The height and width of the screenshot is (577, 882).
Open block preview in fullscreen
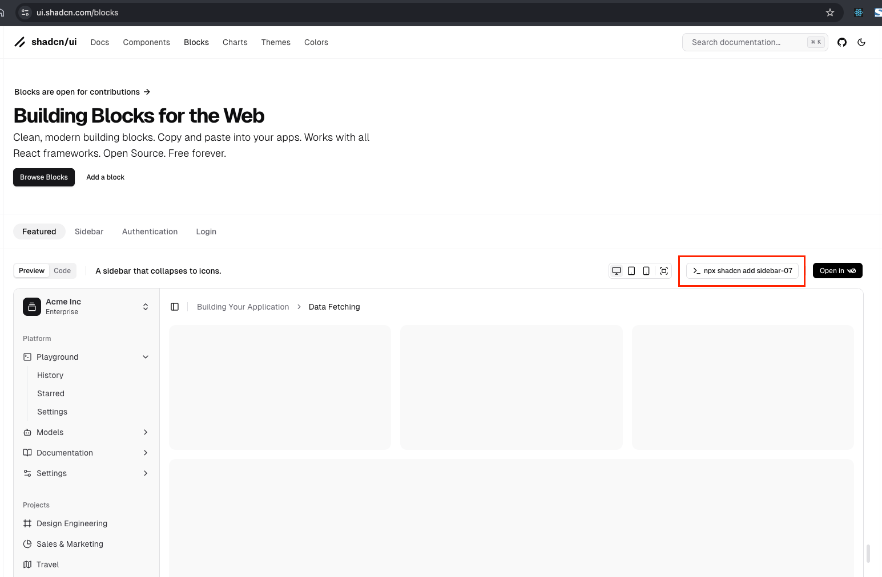click(664, 271)
